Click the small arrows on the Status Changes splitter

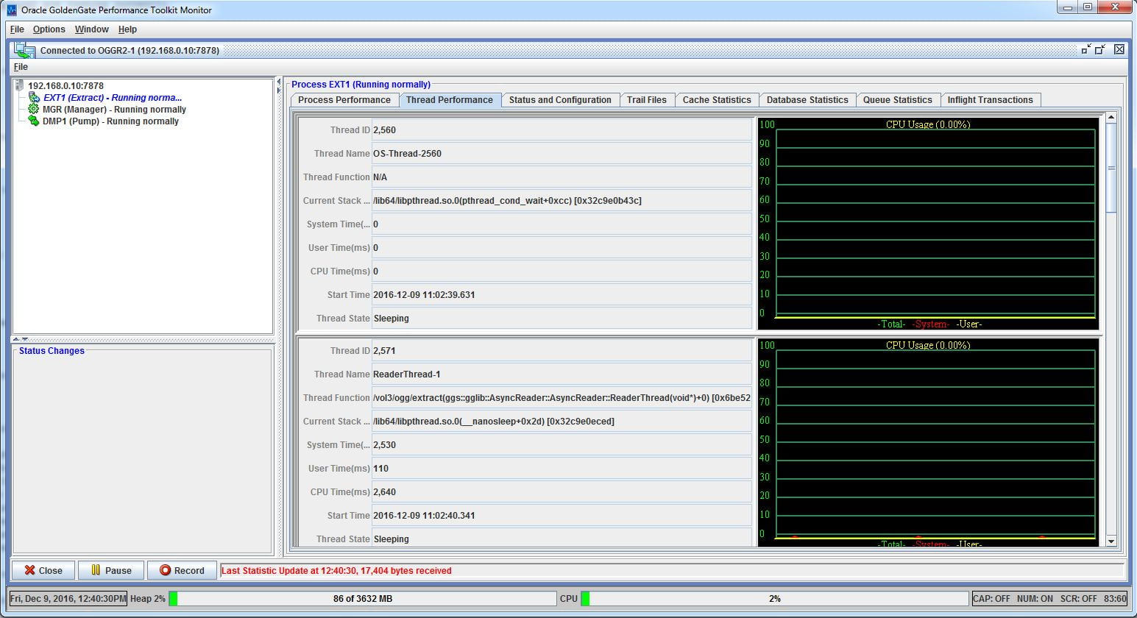tap(20, 339)
